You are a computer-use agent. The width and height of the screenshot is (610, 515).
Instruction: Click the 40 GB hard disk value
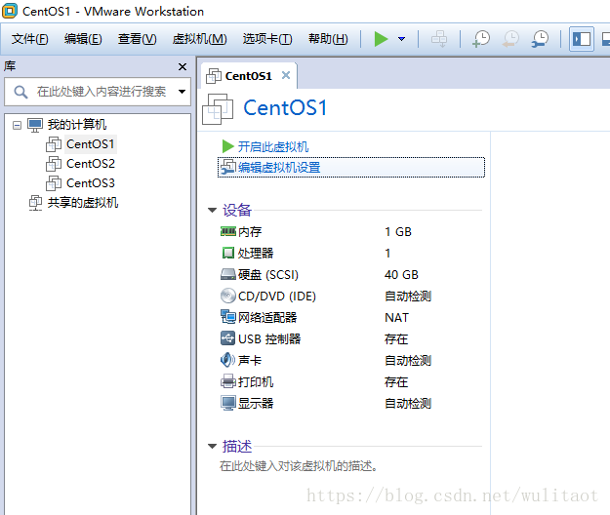(x=401, y=275)
